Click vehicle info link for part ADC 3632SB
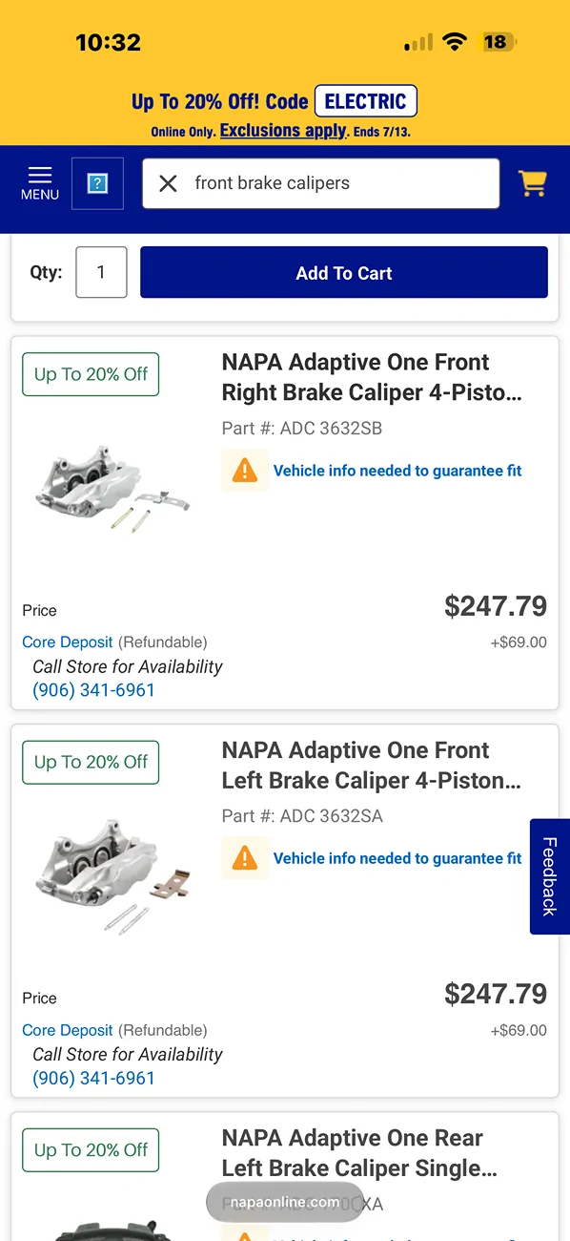 coord(397,471)
